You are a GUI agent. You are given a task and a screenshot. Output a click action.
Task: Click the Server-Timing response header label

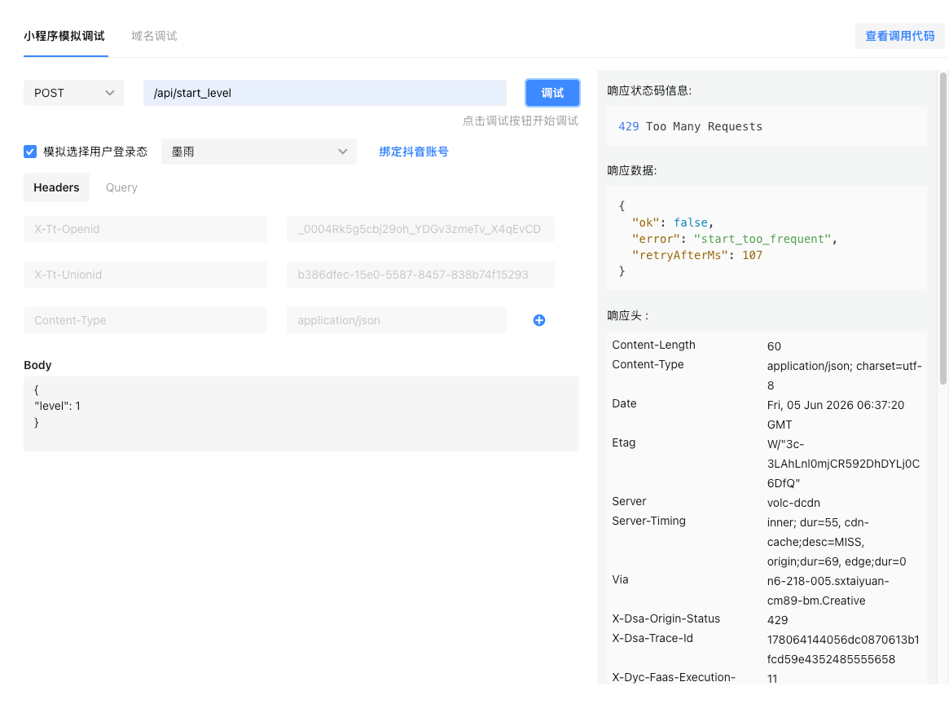pos(648,521)
